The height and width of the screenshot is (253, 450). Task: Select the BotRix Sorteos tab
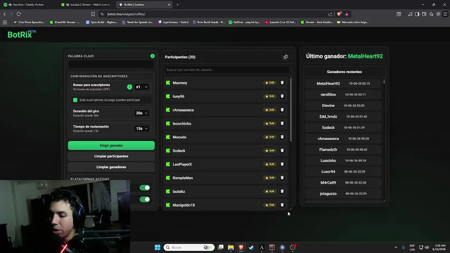(143, 5)
